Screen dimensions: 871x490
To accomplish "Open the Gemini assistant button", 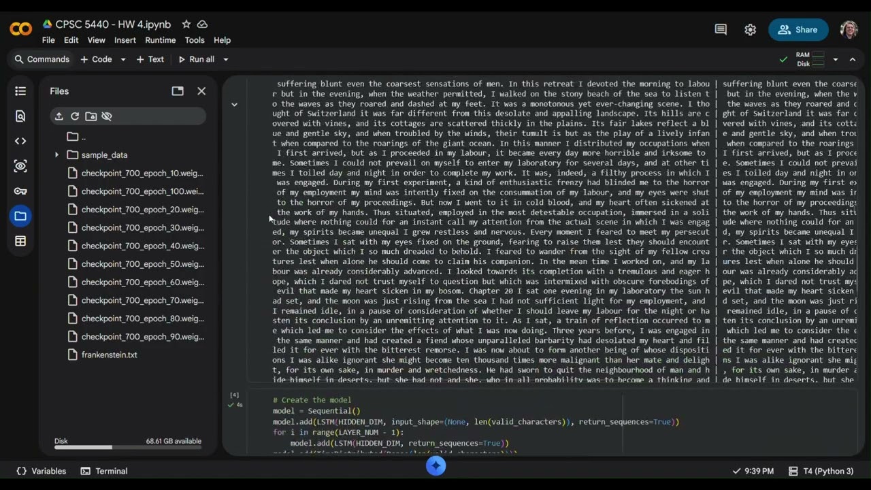I will (436, 465).
